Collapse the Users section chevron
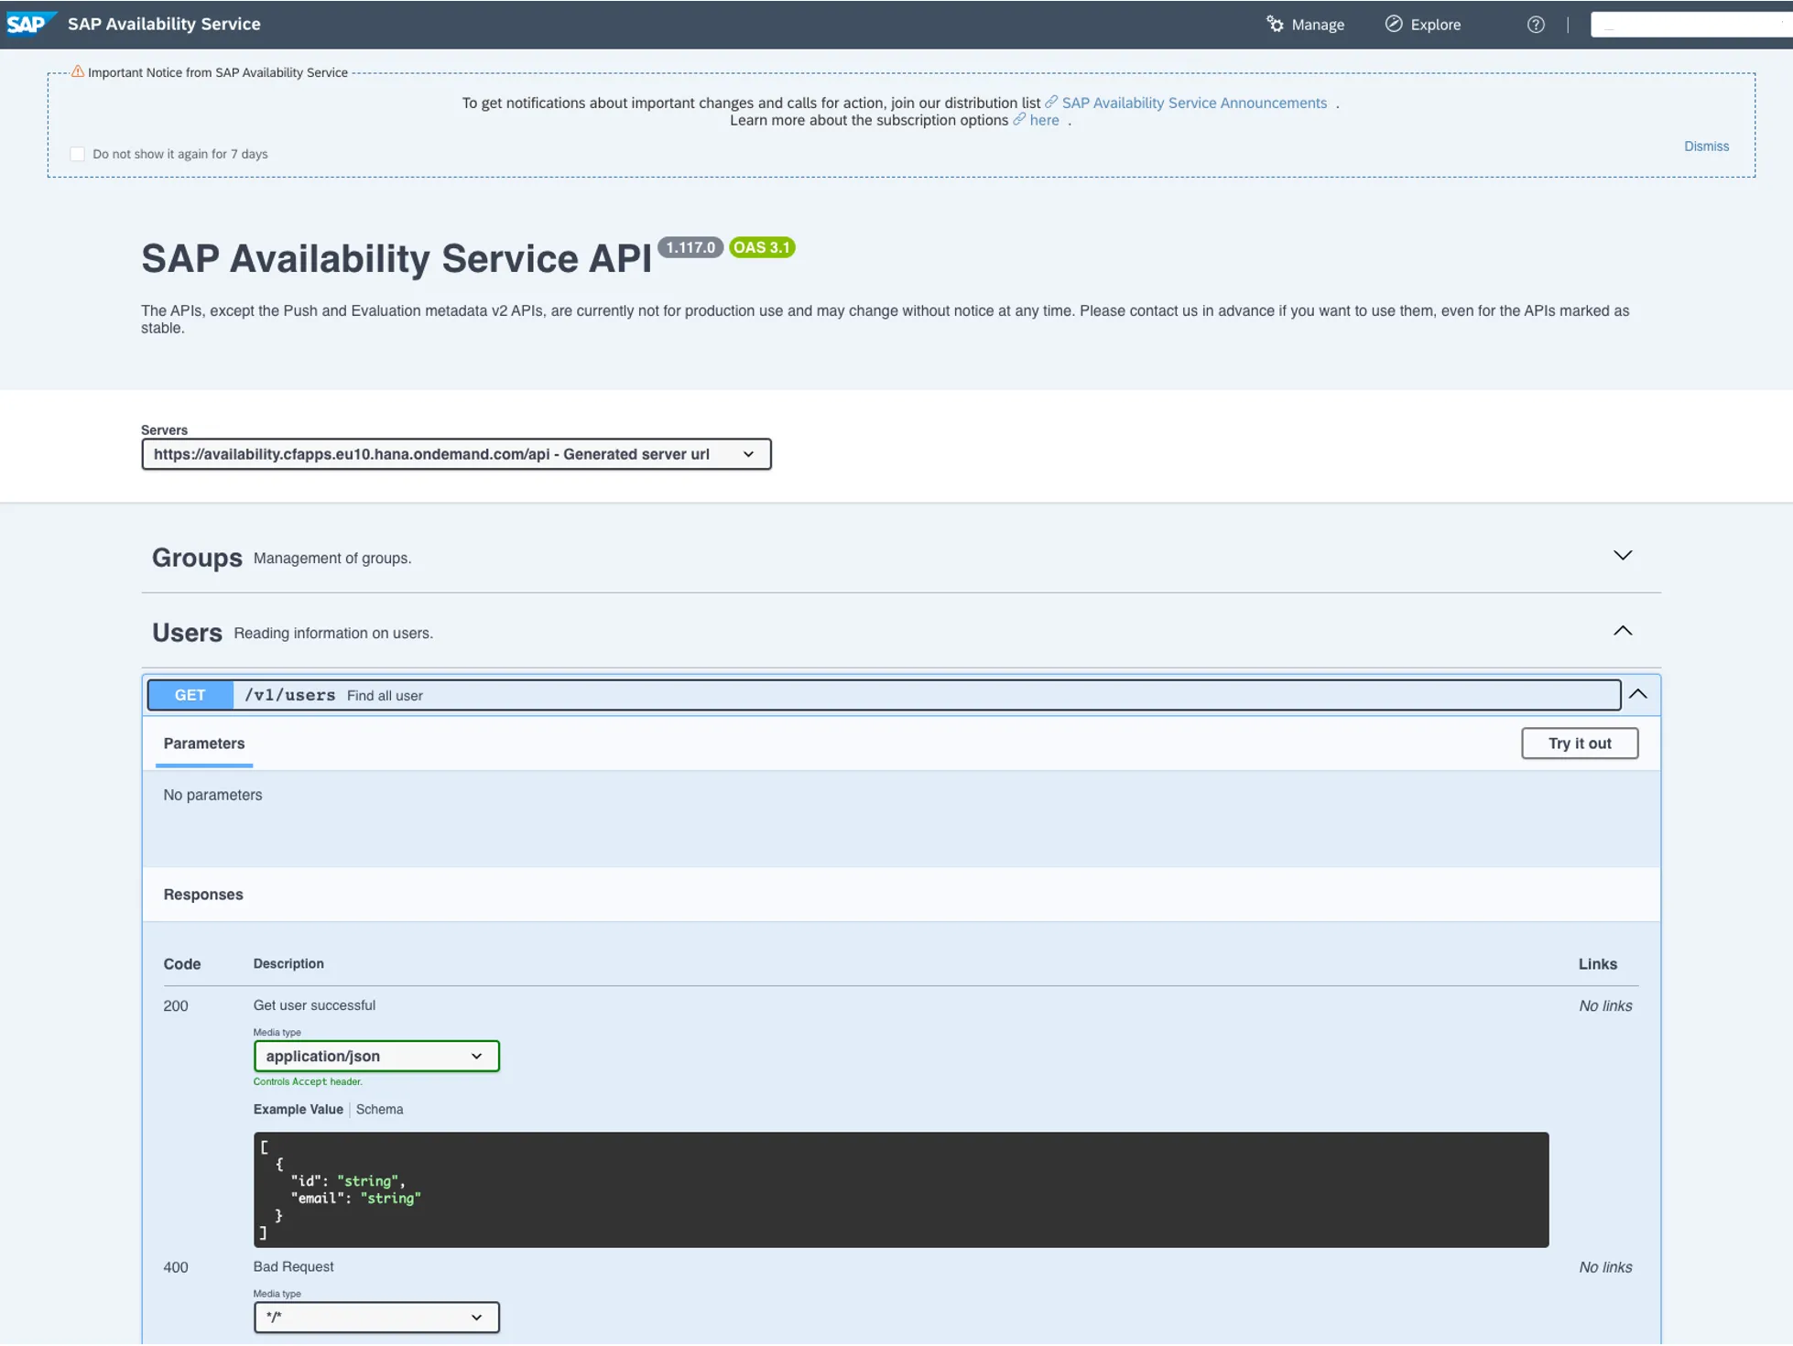Screen dimensions: 1793x1346 (x=1622, y=631)
